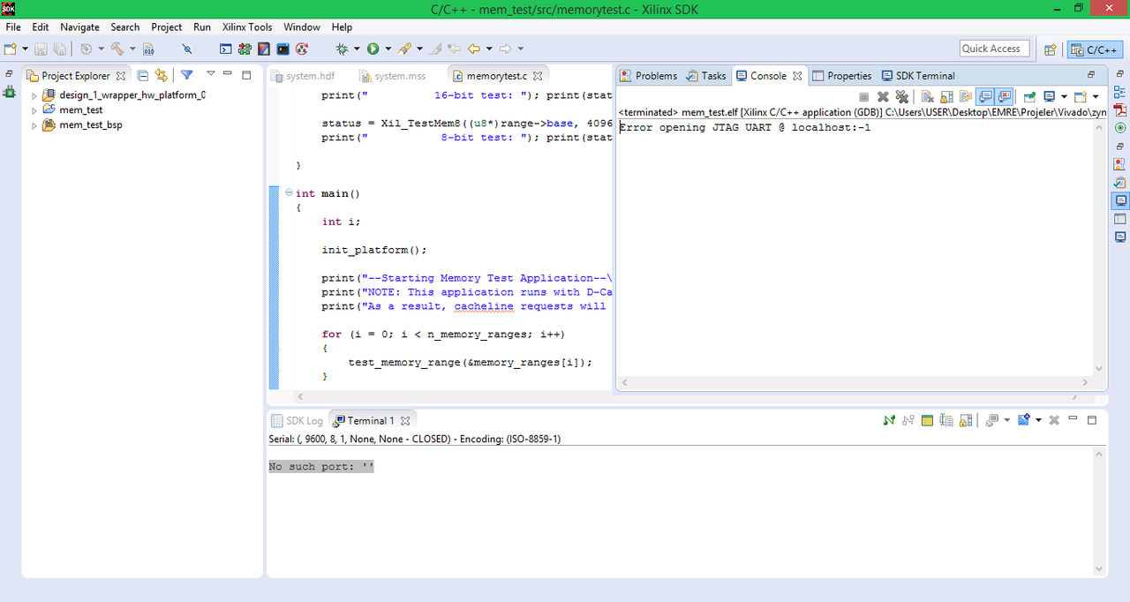This screenshot has width=1130, height=602.
Task: Open the PDF icon in right sidebar
Action: (1120, 109)
